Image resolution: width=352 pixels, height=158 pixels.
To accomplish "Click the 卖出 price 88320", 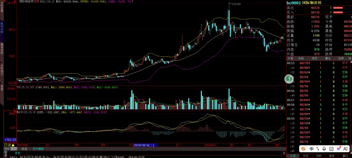I will tap(315, 8).
